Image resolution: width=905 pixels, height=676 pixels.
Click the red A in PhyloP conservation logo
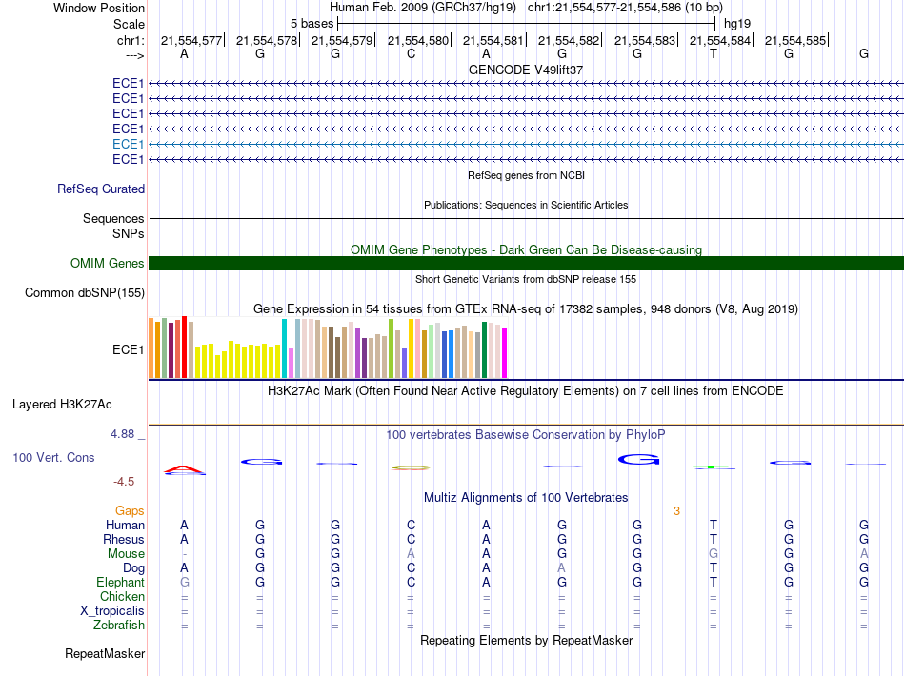pyautogui.click(x=184, y=468)
